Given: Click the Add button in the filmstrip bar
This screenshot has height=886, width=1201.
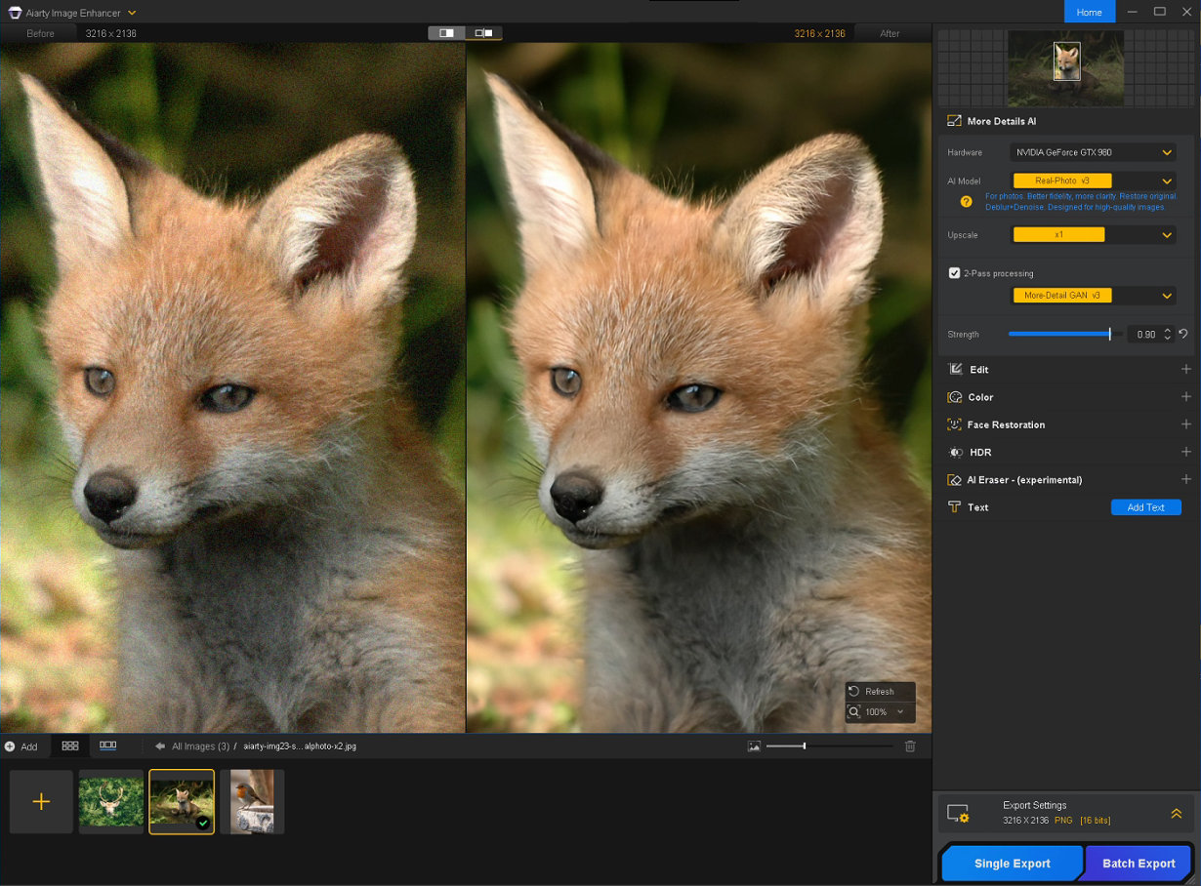Looking at the screenshot, I should [x=21, y=746].
